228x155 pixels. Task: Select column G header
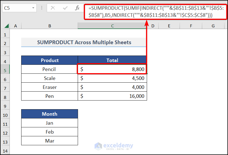(x=213, y=26)
